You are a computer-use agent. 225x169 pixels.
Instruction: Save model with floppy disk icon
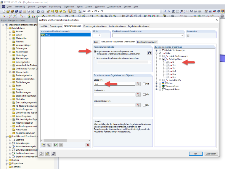pyautogui.click(x=20, y=11)
